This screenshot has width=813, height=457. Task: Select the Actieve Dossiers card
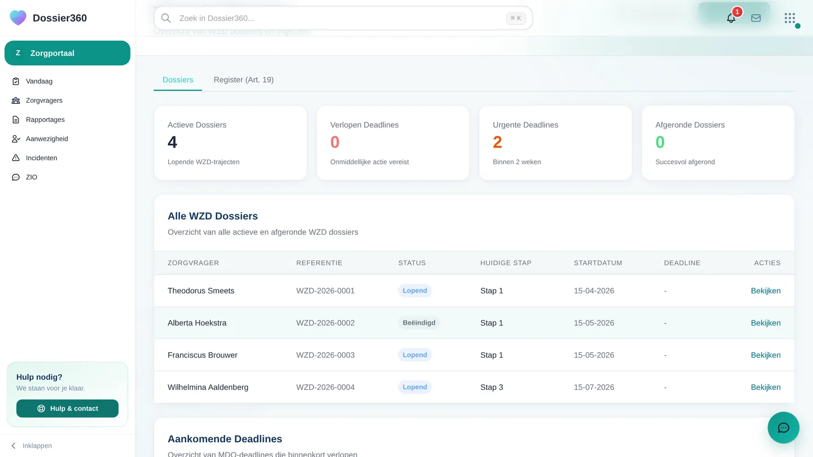point(230,143)
